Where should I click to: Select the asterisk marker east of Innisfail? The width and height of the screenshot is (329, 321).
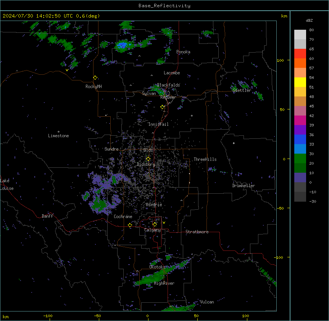point(192,116)
